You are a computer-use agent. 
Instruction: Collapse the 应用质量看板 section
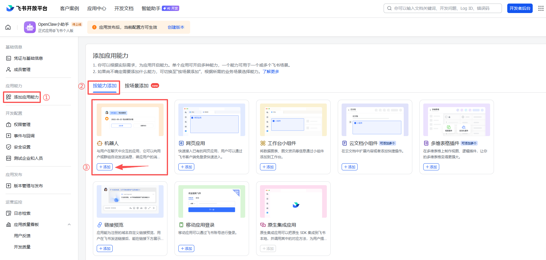point(69,225)
